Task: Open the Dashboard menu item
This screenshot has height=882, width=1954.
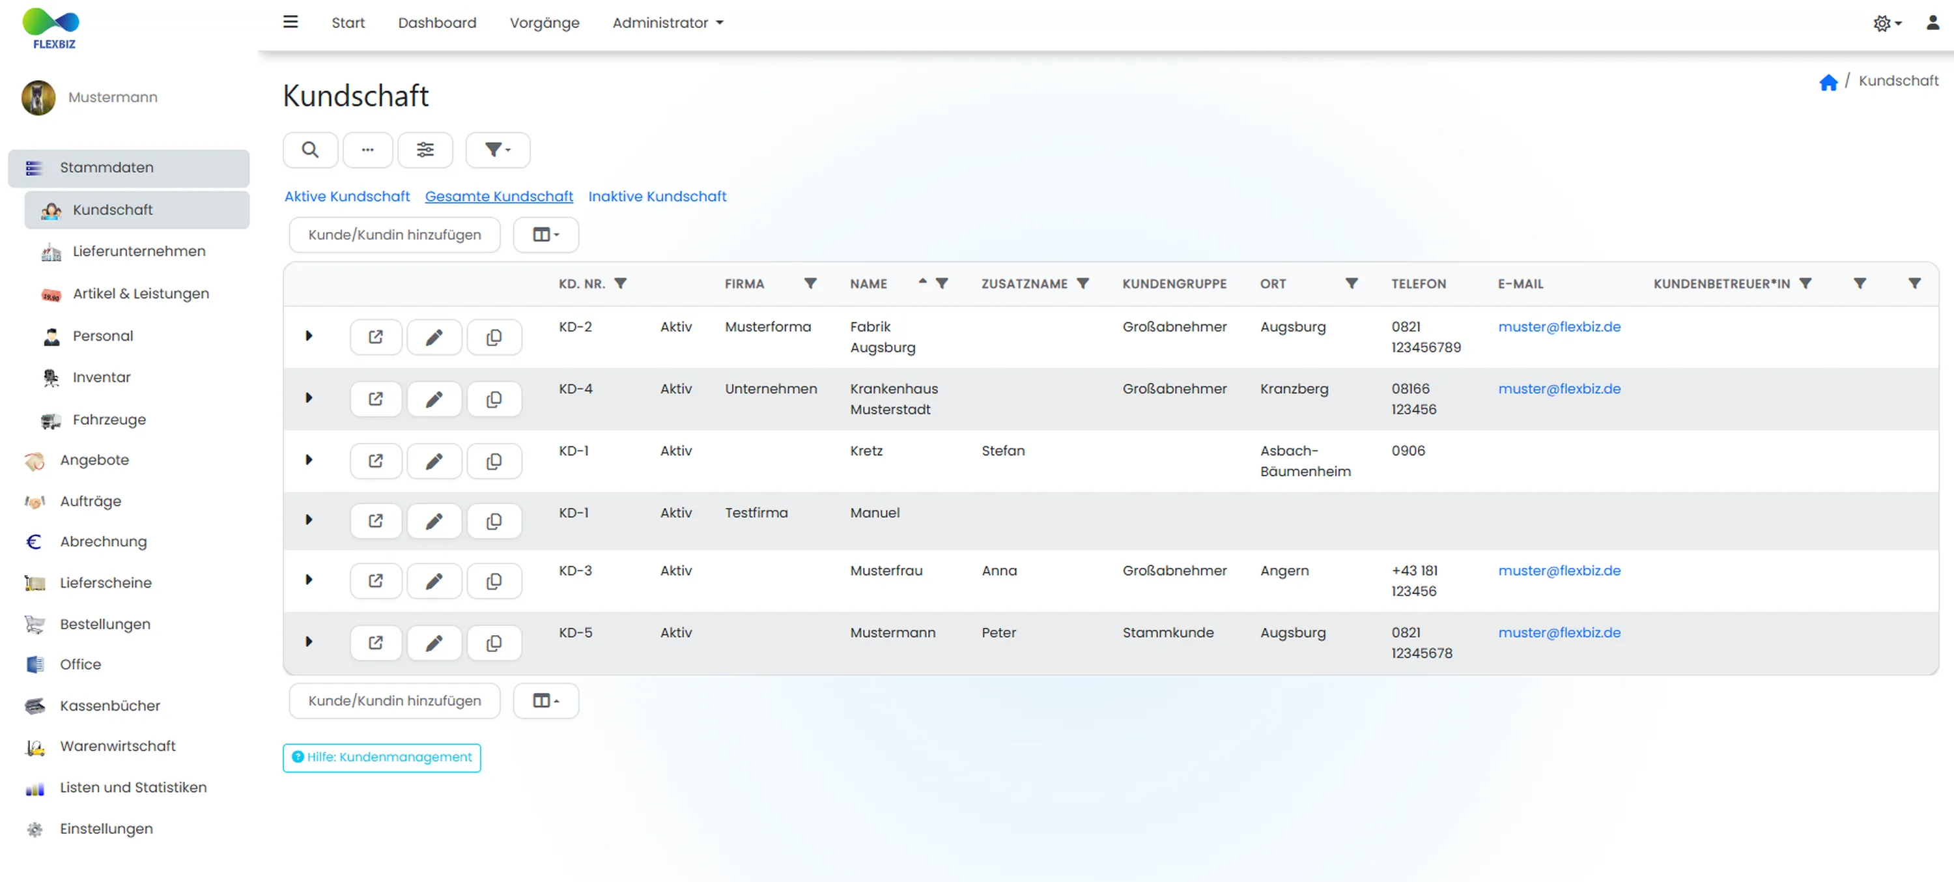Action: [437, 23]
